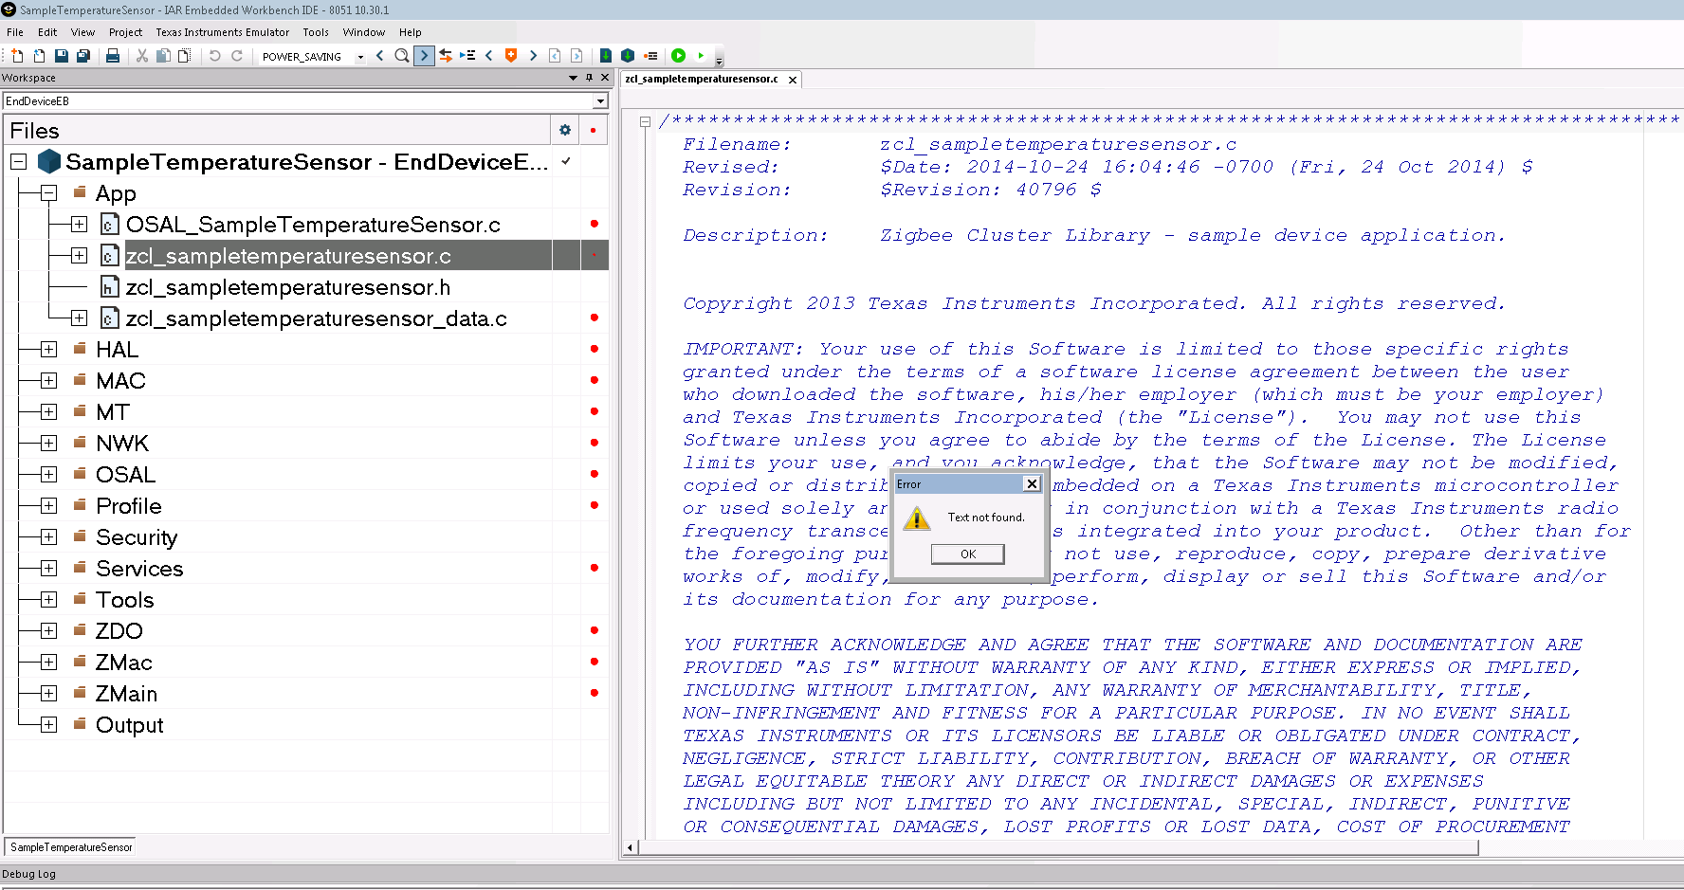The width and height of the screenshot is (1684, 890).
Task: Build the project with the Make icon
Action: [x=628, y=56]
